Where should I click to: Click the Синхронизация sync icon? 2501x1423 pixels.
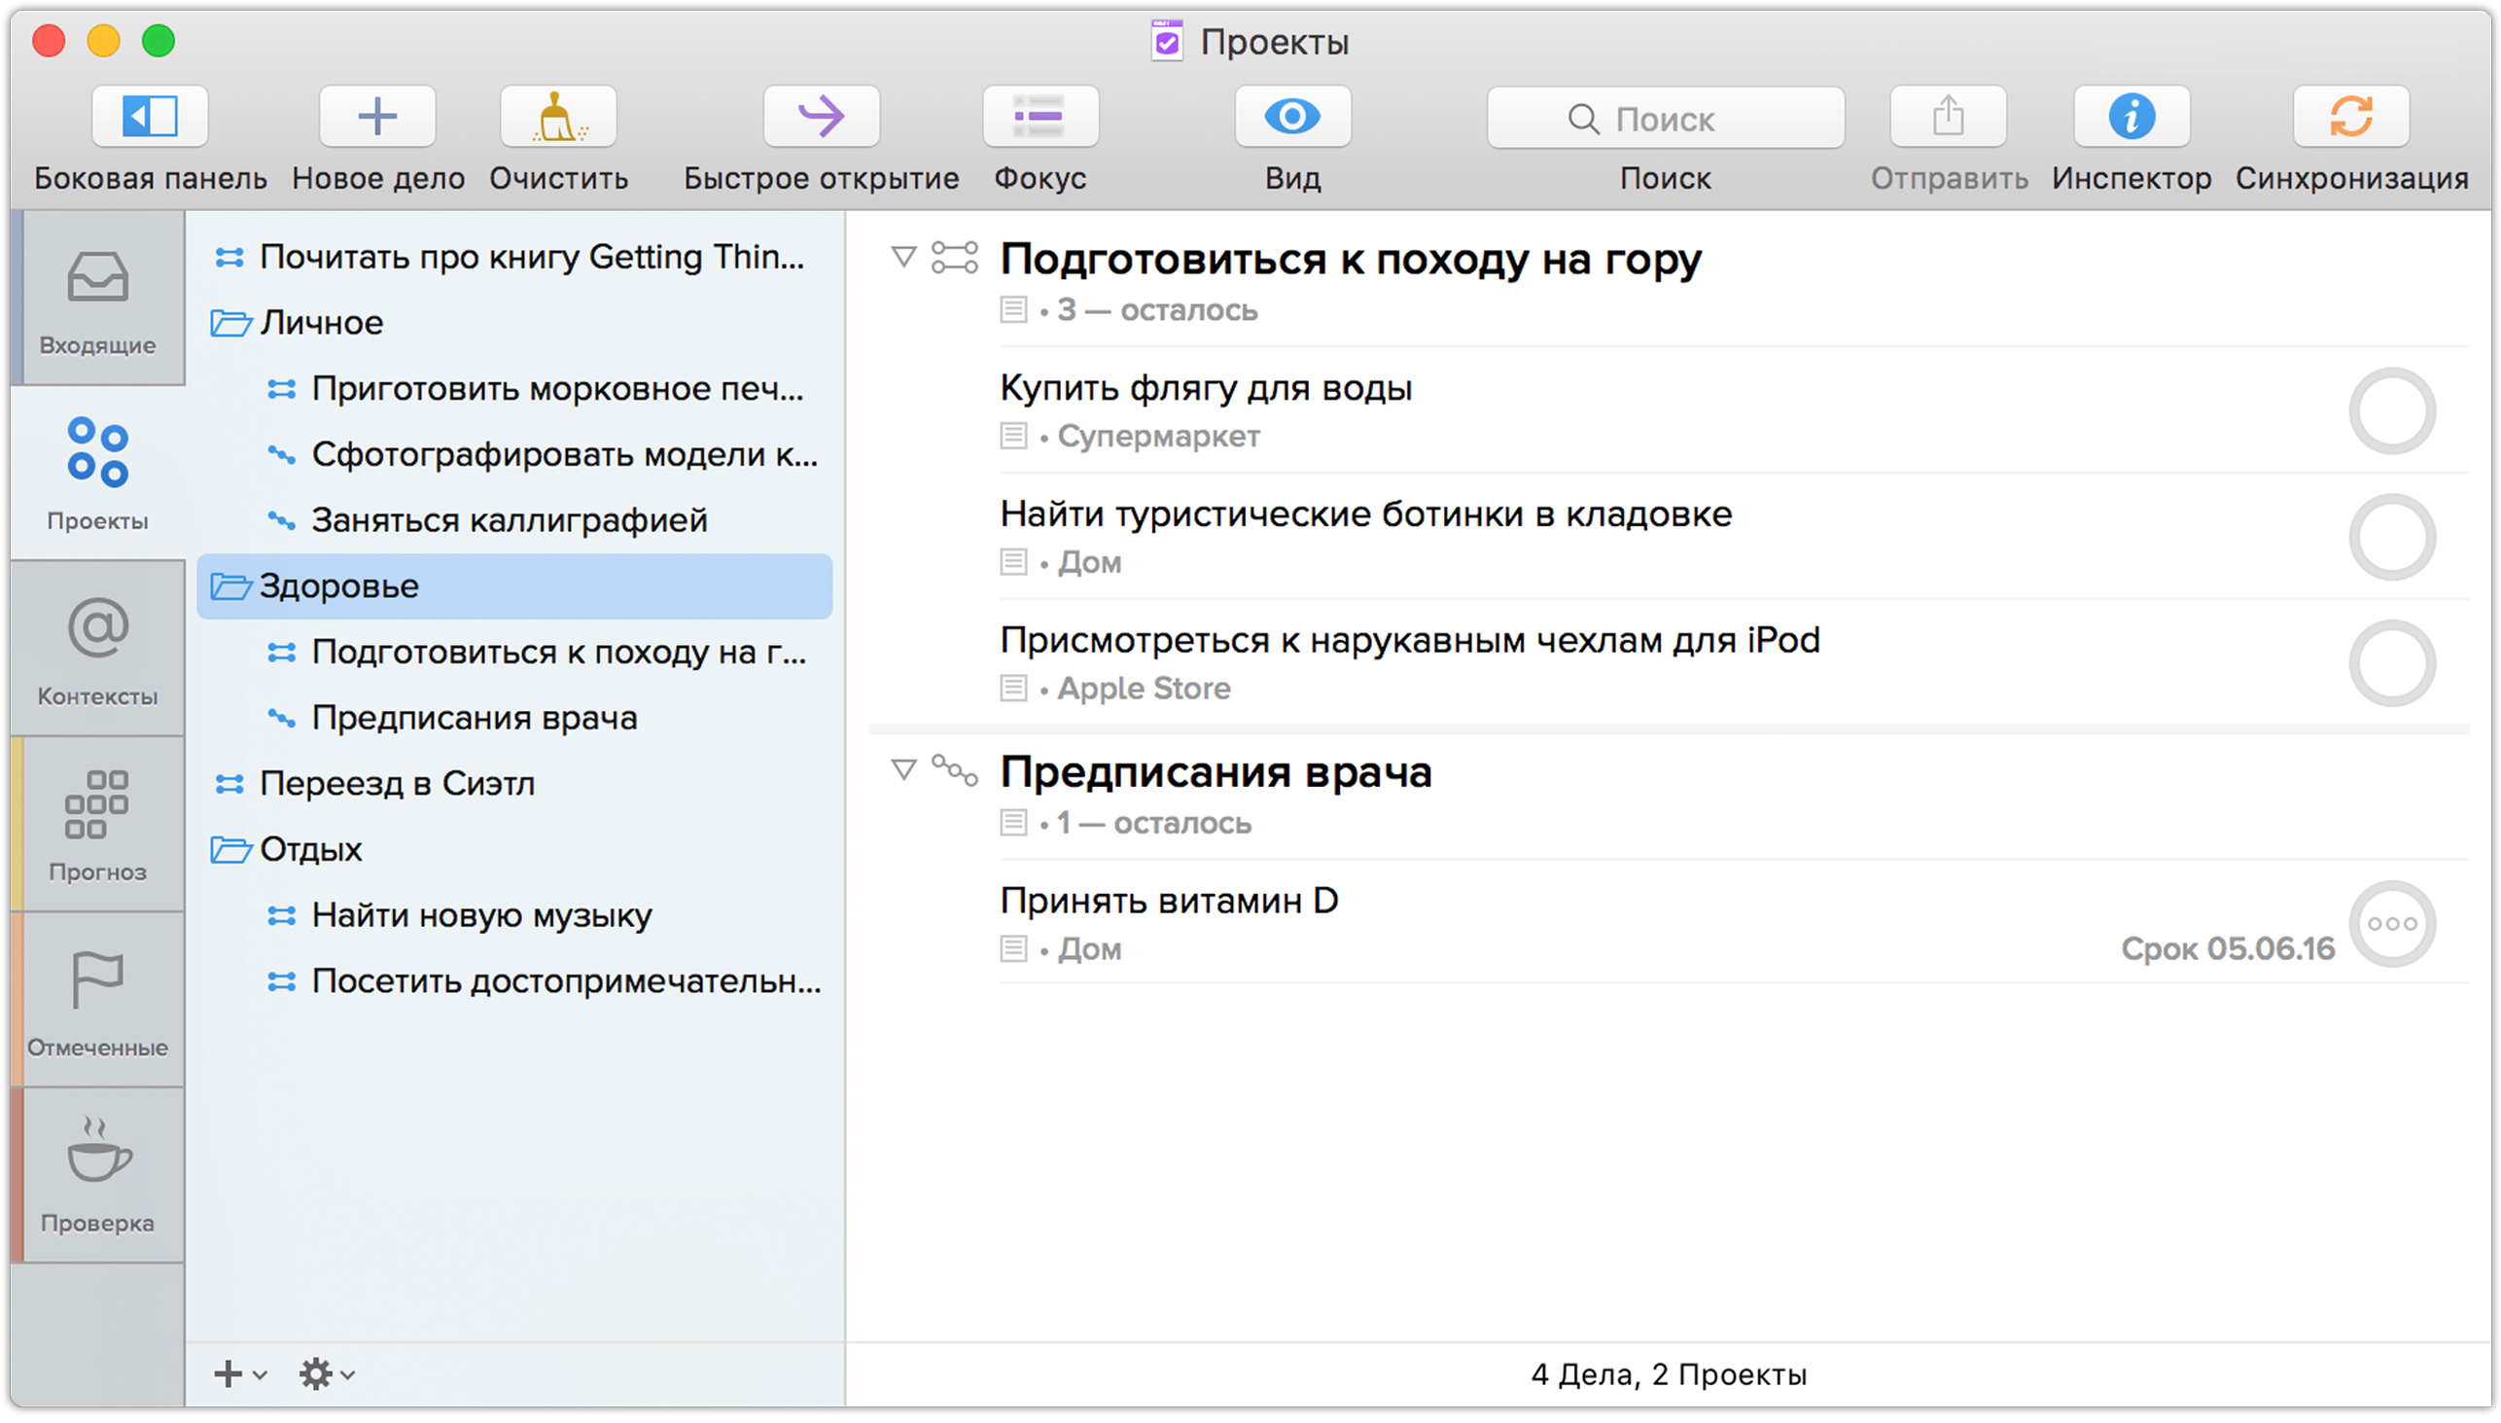click(x=2350, y=117)
